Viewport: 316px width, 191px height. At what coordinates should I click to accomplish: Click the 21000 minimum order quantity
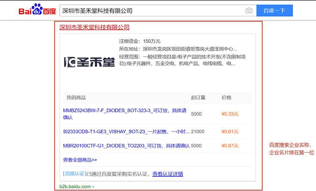tap(198, 132)
